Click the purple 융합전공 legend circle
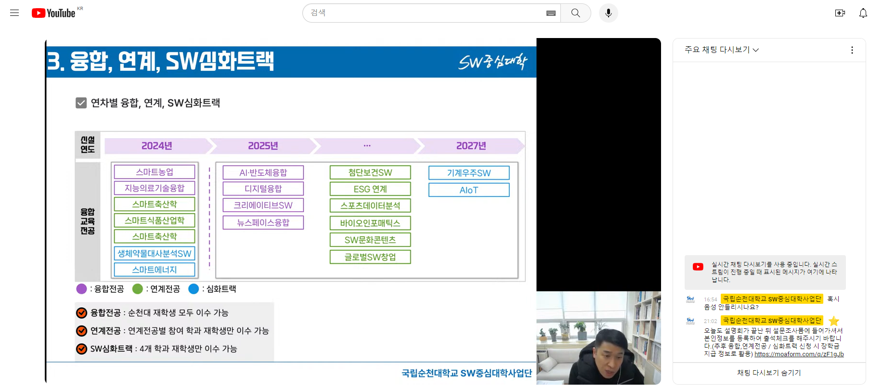Screen dimensions: 870x389 tap(81, 289)
